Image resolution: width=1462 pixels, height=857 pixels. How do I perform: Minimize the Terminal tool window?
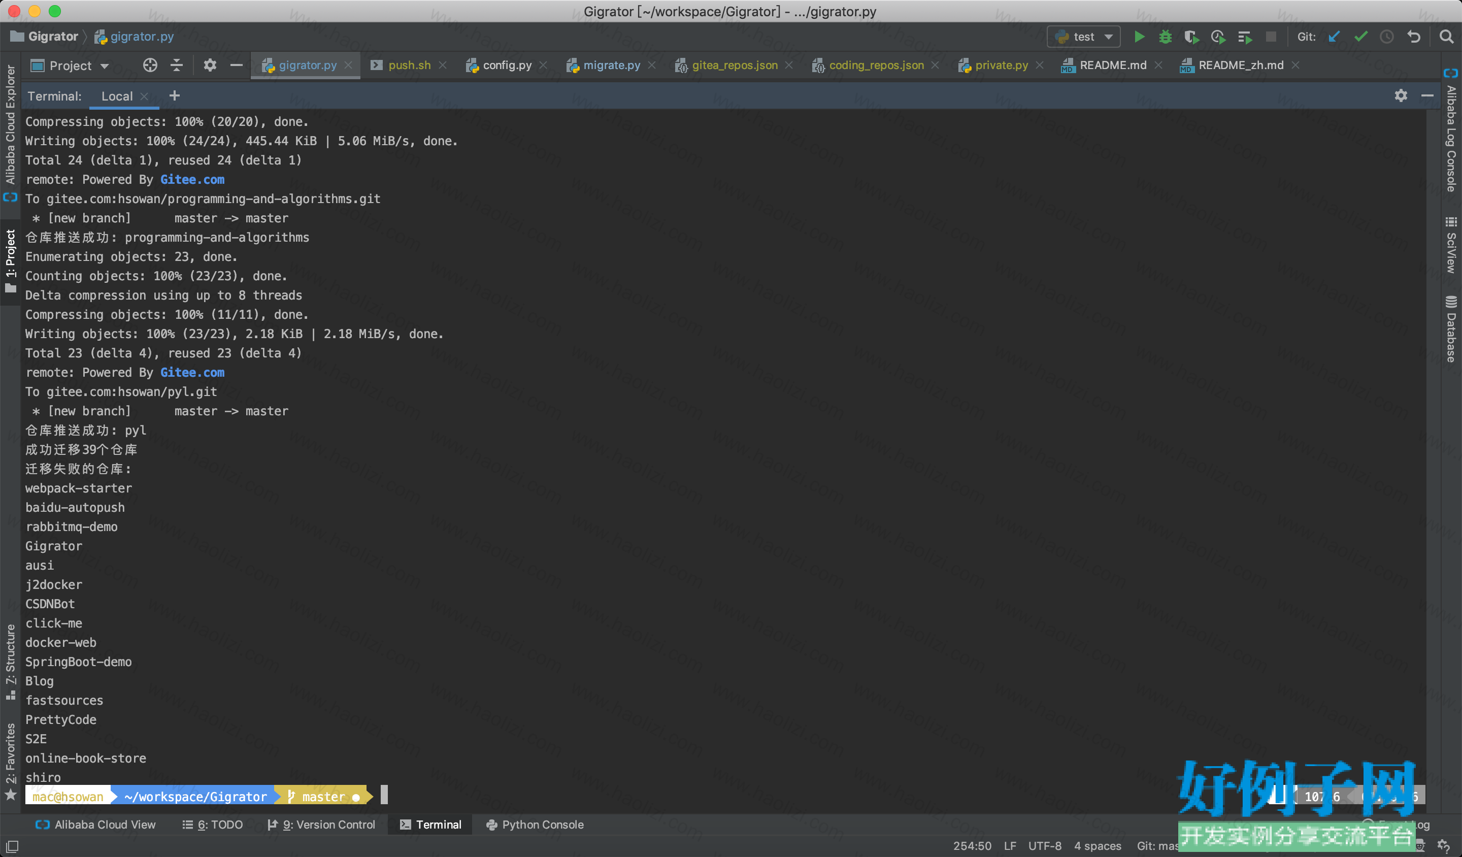tap(1427, 95)
